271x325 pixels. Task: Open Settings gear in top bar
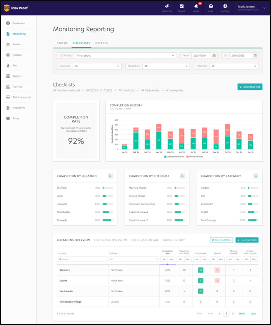[x=225, y=6]
